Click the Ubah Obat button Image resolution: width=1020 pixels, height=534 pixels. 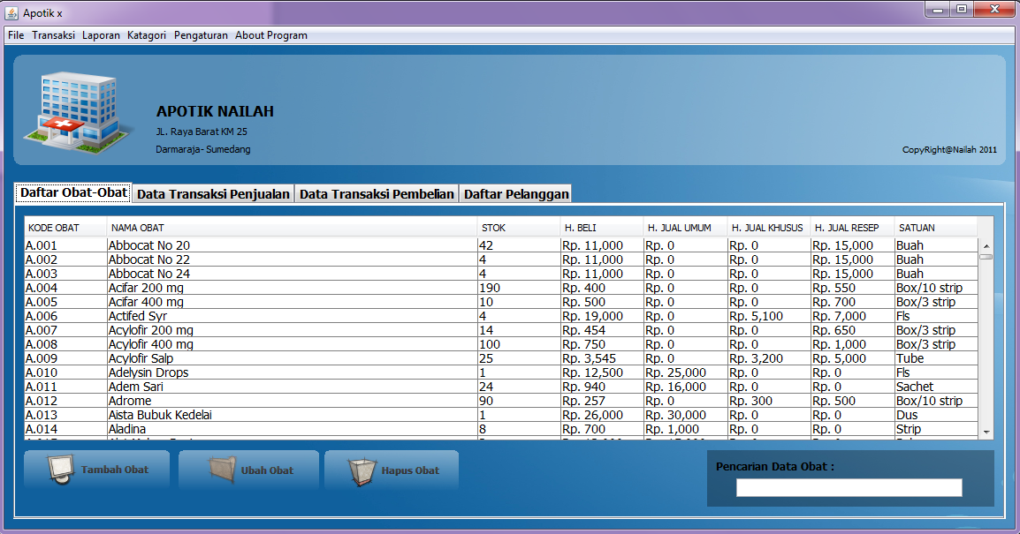tap(249, 470)
